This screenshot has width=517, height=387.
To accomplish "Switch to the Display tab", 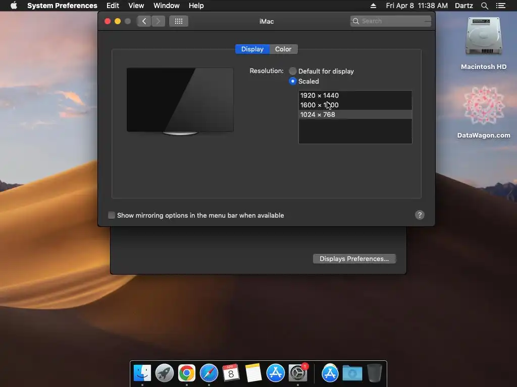I will [x=252, y=49].
